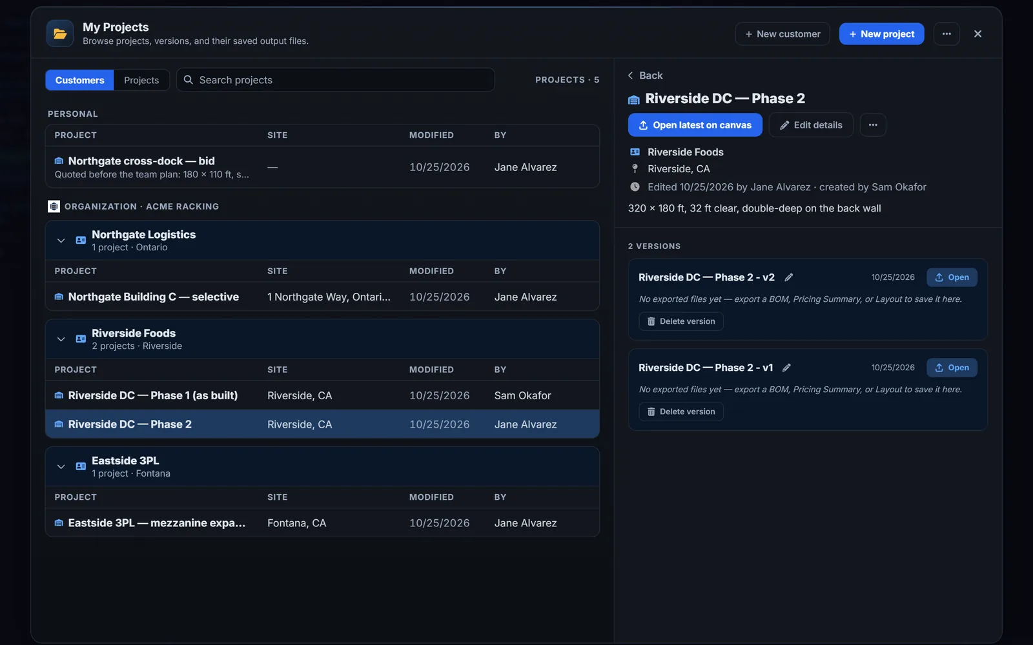The width and height of the screenshot is (1033, 645).
Task: Open version Phase 2 - v2
Action: click(x=952, y=277)
